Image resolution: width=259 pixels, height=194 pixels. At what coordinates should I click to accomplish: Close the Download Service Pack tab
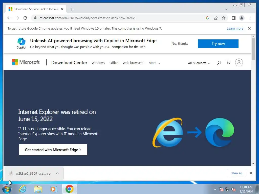62,9
